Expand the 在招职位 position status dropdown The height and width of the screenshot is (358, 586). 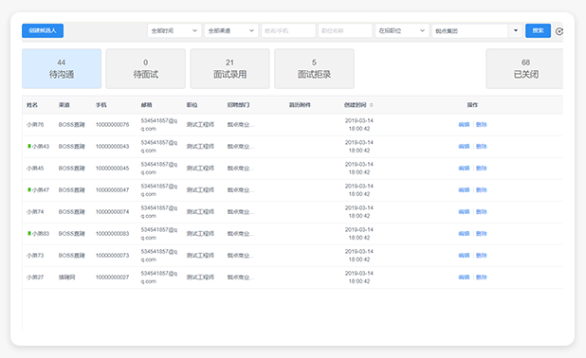[402, 30]
